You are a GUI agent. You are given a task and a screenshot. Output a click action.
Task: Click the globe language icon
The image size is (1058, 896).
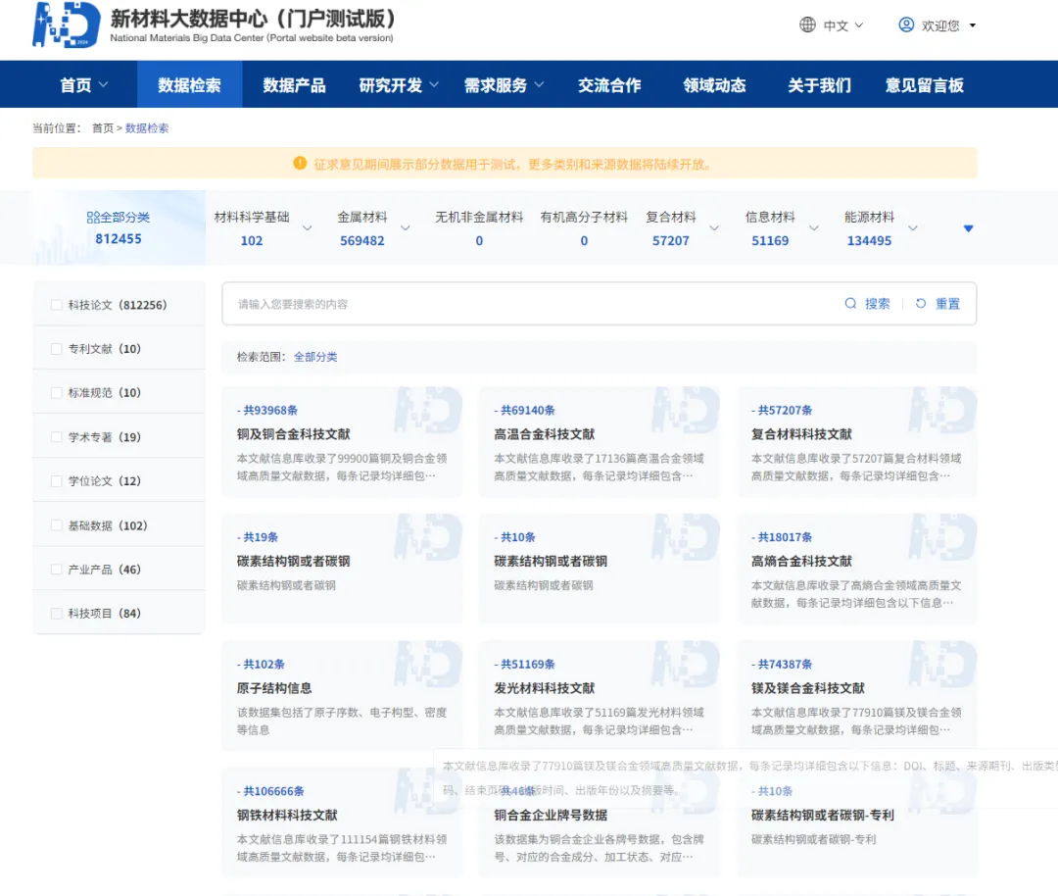tap(807, 25)
